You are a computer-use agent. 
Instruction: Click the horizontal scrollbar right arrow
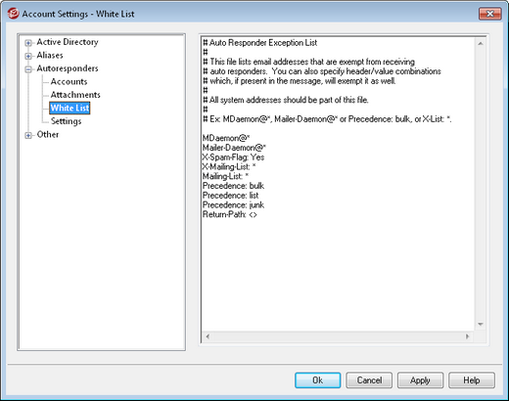467,336
